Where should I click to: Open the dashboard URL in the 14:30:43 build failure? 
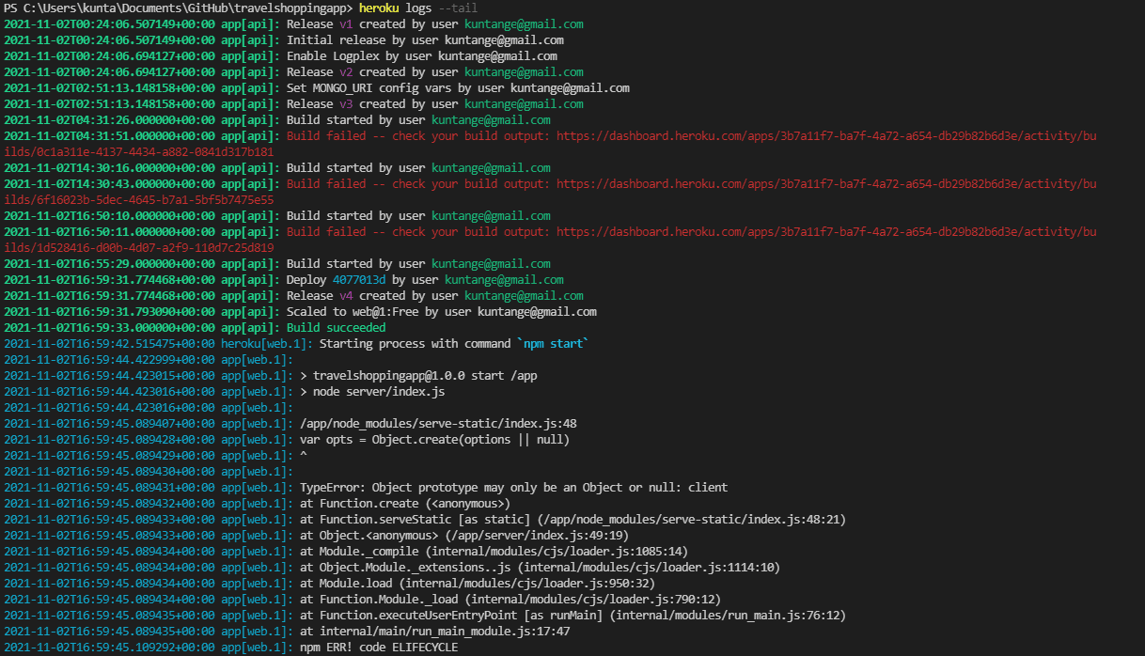pos(826,183)
